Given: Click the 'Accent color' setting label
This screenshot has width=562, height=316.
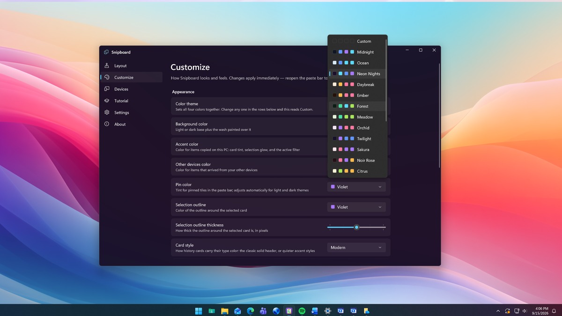Looking at the screenshot, I should (x=187, y=144).
